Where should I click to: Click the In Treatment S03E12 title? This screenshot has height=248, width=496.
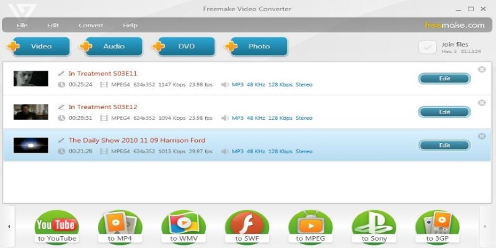point(103,107)
